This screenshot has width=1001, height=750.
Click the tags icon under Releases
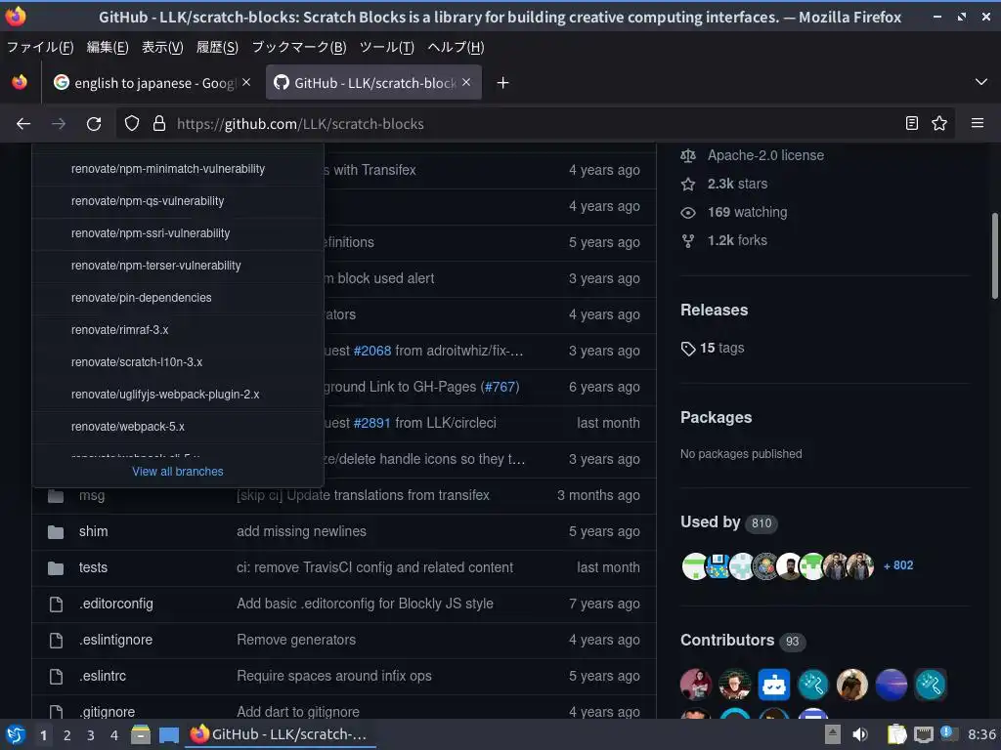(687, 349)
